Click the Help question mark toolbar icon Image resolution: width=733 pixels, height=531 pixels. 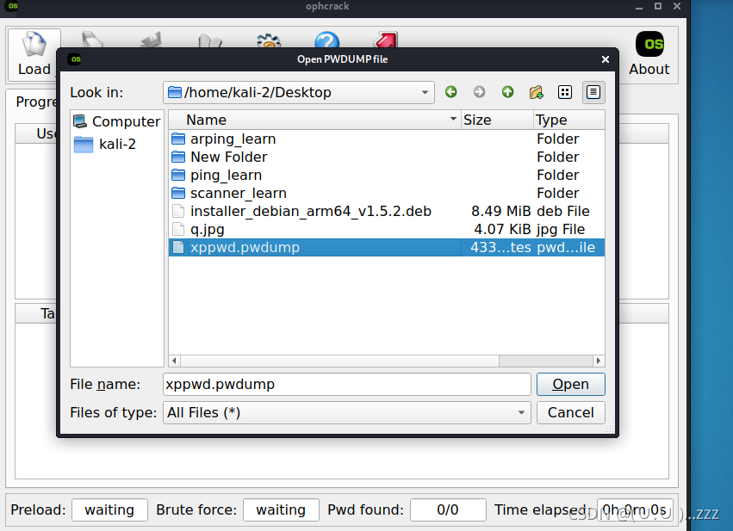point(326,40)
